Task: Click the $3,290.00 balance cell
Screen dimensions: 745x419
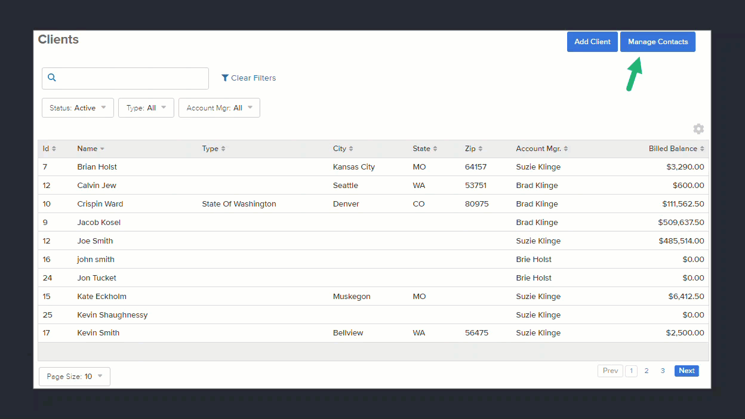Action: click(x=685, y=167)
